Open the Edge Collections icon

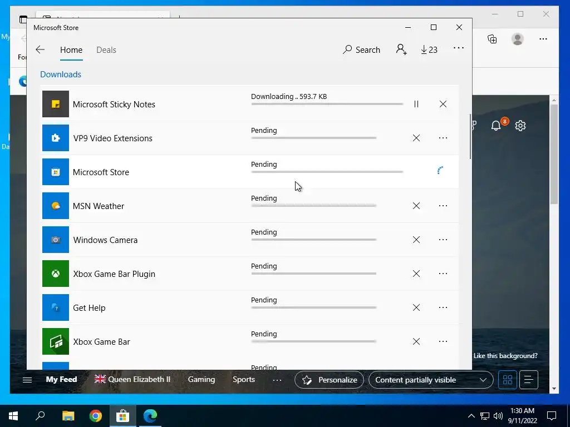point(492,39)
